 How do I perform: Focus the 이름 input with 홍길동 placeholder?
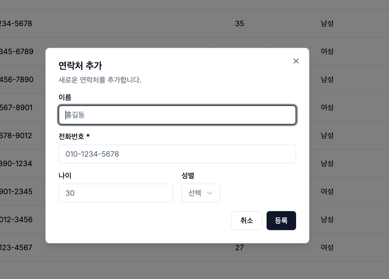pos(177,115)
